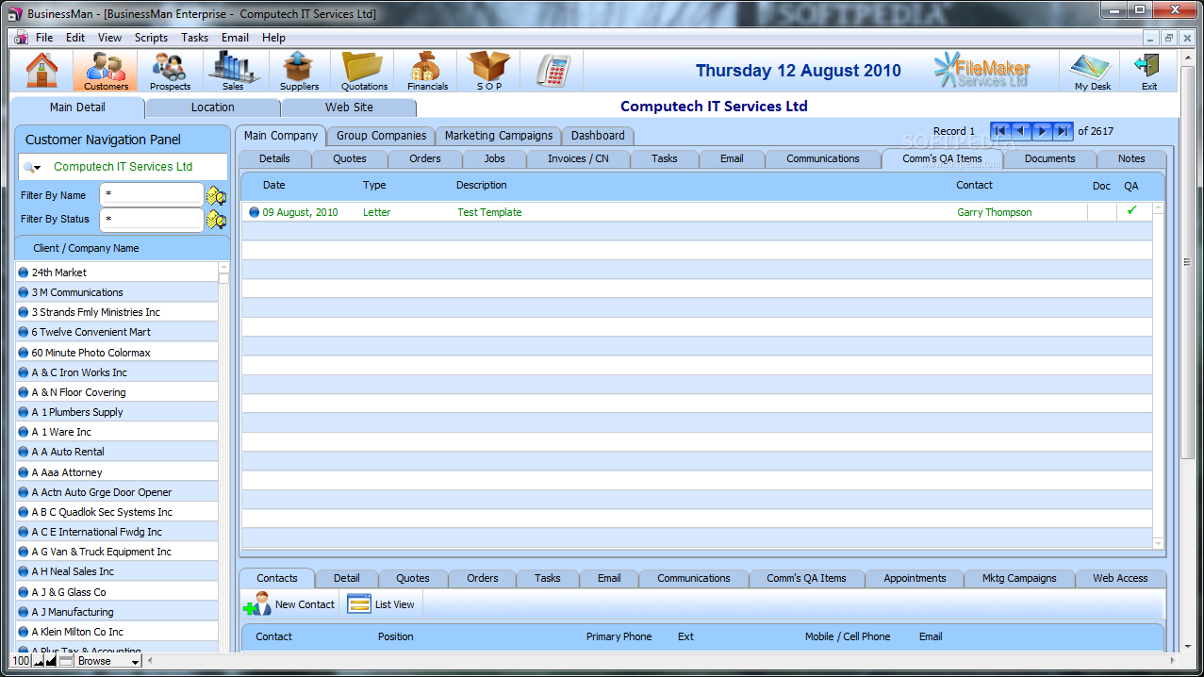Click the List View icon

[358, 604]
